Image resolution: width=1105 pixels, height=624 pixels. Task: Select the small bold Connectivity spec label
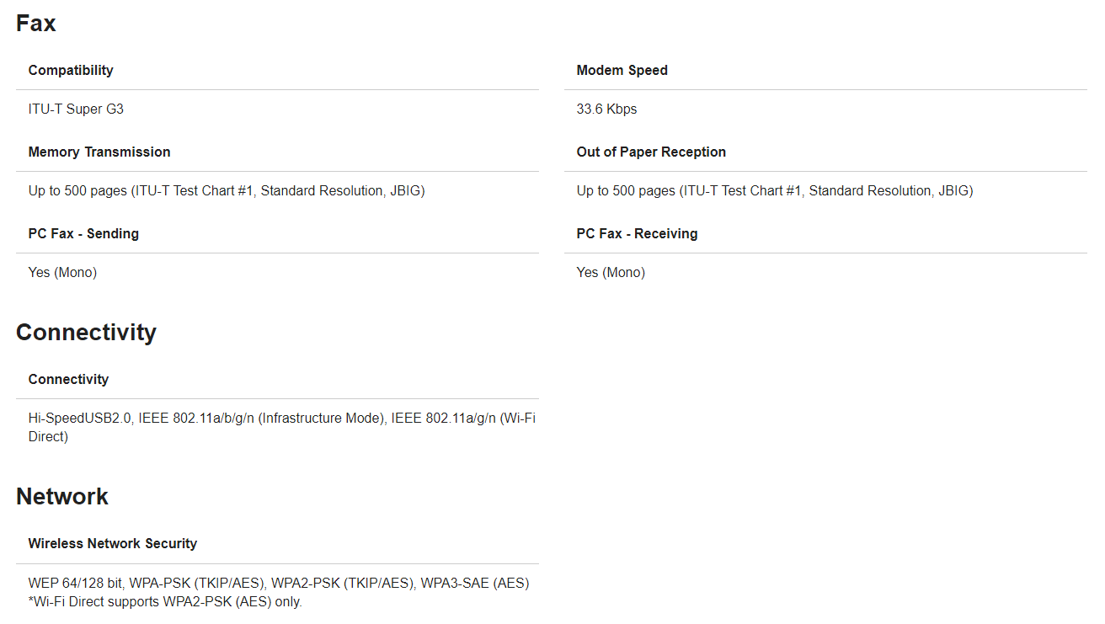[68, 380]
